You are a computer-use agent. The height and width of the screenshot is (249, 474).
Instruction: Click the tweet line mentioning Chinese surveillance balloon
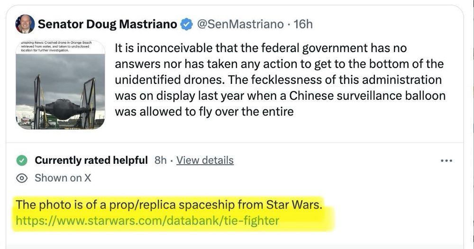pyautogui.click(x=280, y=96)
